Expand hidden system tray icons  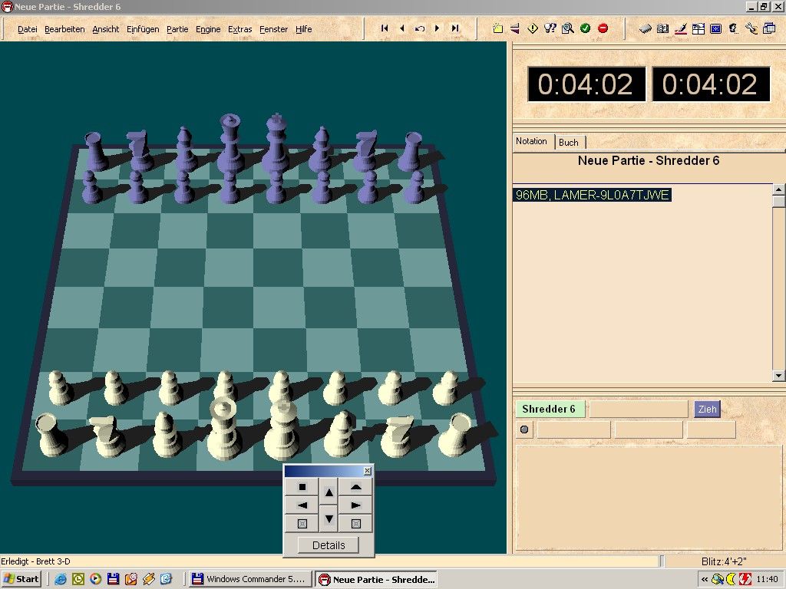[x=705, y=579]
